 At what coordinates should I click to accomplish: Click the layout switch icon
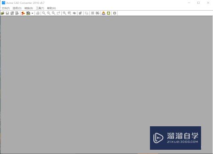coord(86,13)
